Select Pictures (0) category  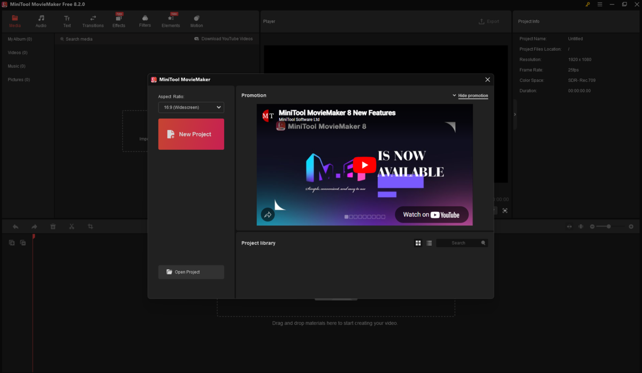19,80
